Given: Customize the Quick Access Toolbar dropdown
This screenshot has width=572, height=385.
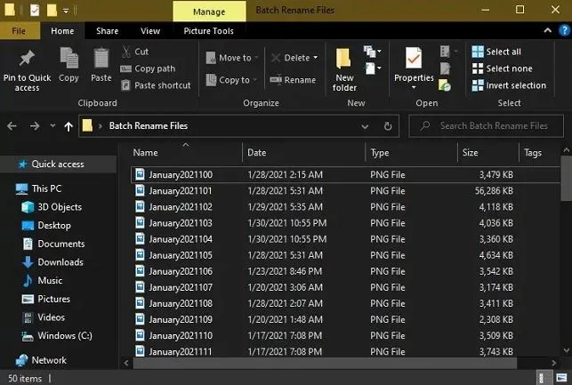Looking at the screenshot, I should 66,11.
